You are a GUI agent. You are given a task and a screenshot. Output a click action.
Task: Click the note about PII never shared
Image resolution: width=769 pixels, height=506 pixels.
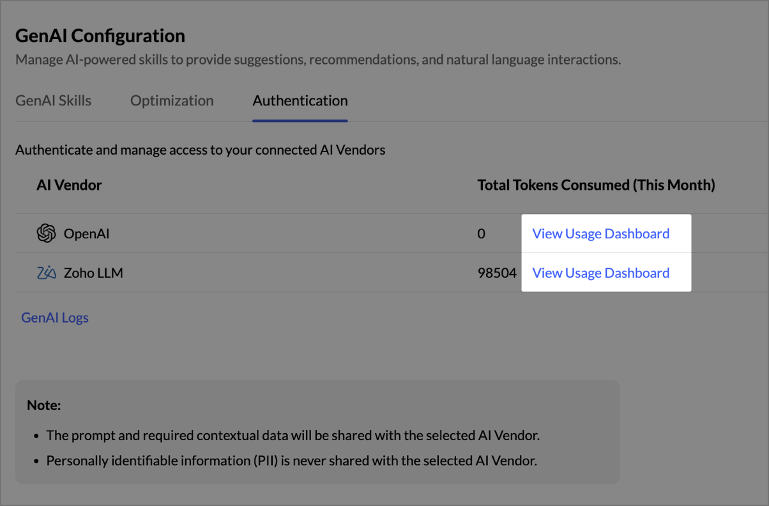(291, 460)
